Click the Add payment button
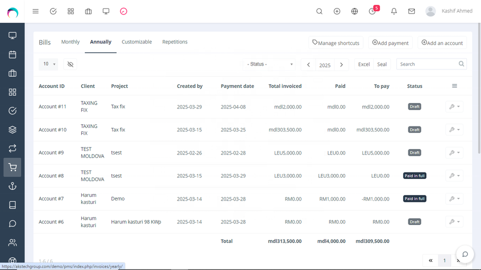This screenshot has width=481, height=270. pos(390,43)
